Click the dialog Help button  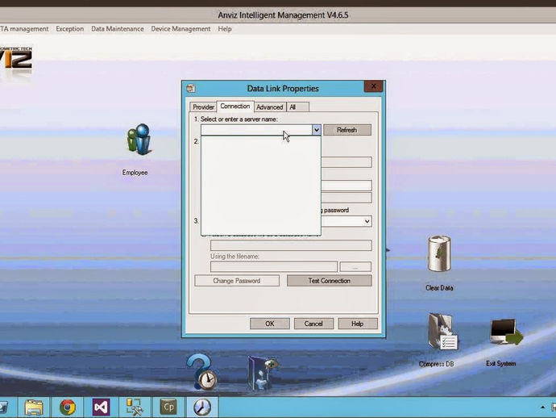coord(358,324)
